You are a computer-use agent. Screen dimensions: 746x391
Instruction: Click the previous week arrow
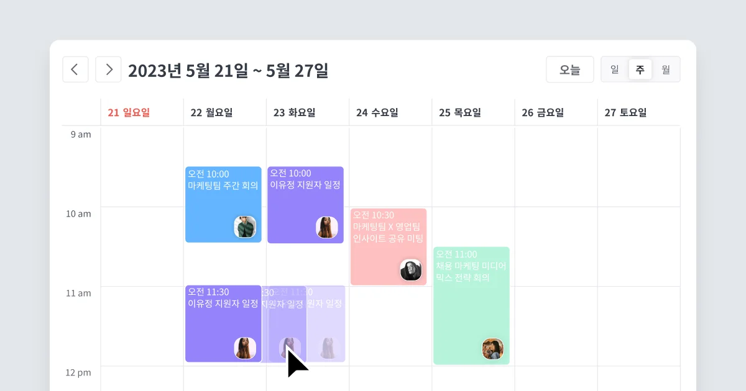tap(75, 70)
